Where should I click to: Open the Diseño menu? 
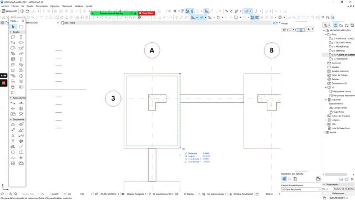pyautogui.click(x=30, y=6)
